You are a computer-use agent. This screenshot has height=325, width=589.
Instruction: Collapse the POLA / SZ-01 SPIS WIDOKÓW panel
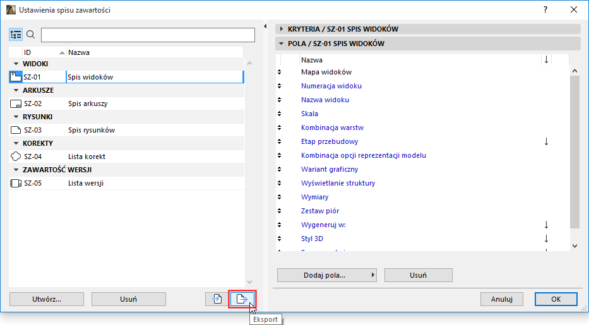[x=282, y=44]
